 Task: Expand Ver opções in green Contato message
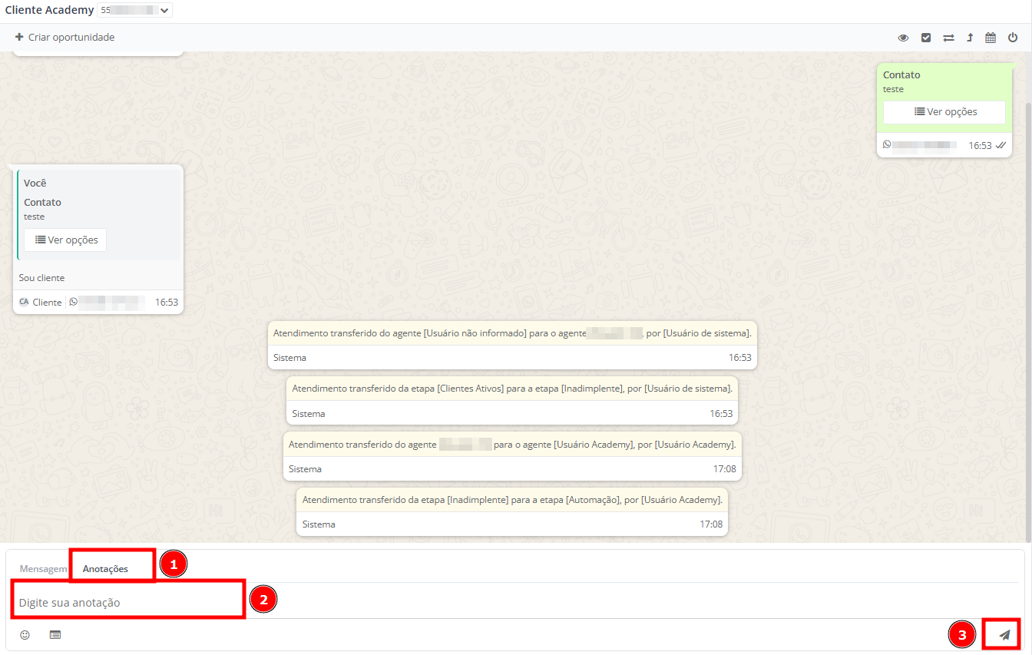pos(944,112)
